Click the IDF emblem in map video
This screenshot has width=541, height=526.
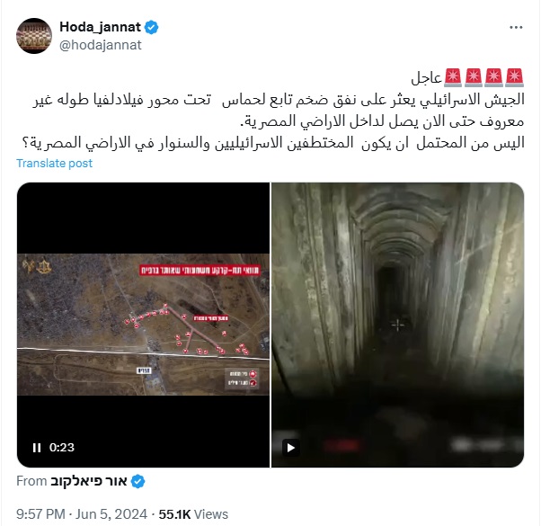[45, 267]
